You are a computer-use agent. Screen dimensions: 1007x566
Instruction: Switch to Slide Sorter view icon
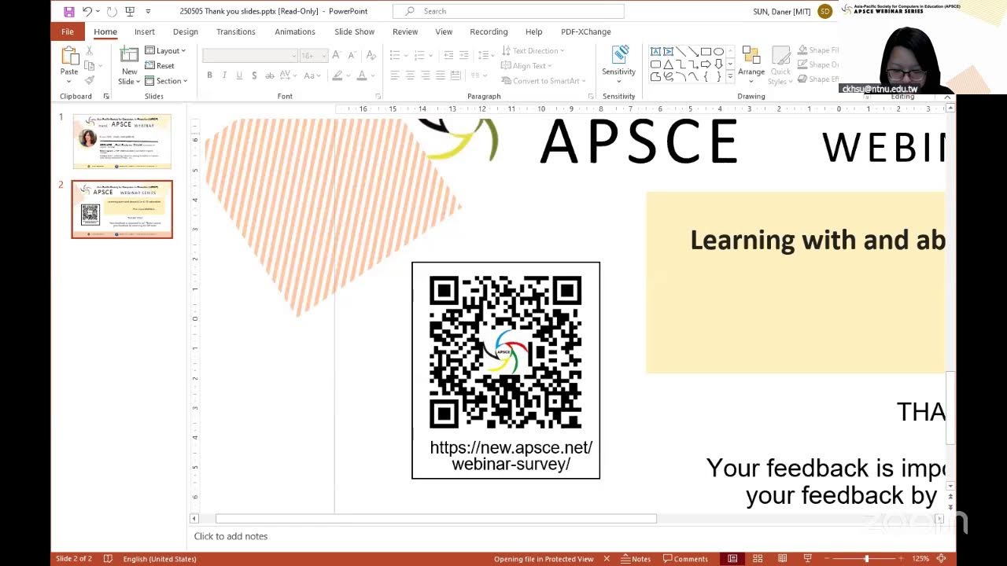point(758,559)
